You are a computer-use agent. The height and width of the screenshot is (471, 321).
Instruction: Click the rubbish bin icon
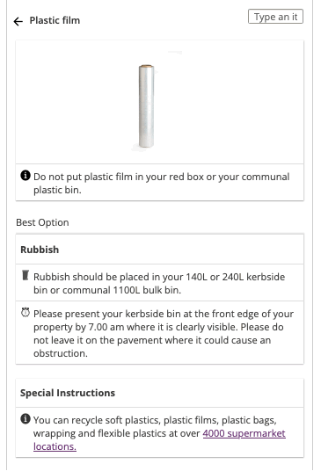coord(26,275)
